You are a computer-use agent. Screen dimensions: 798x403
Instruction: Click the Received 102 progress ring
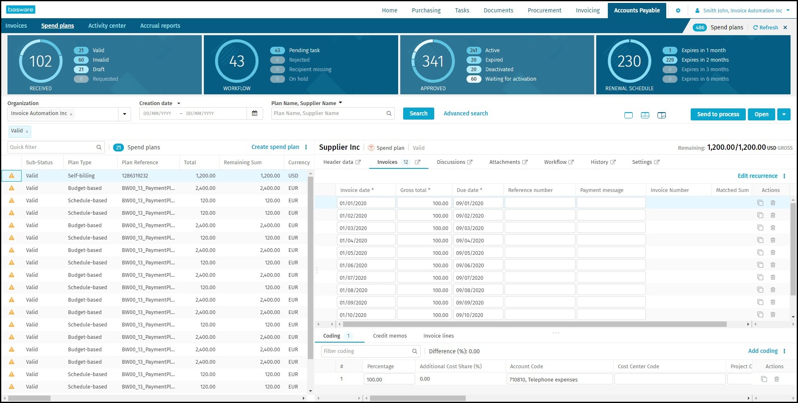point(41,61)
